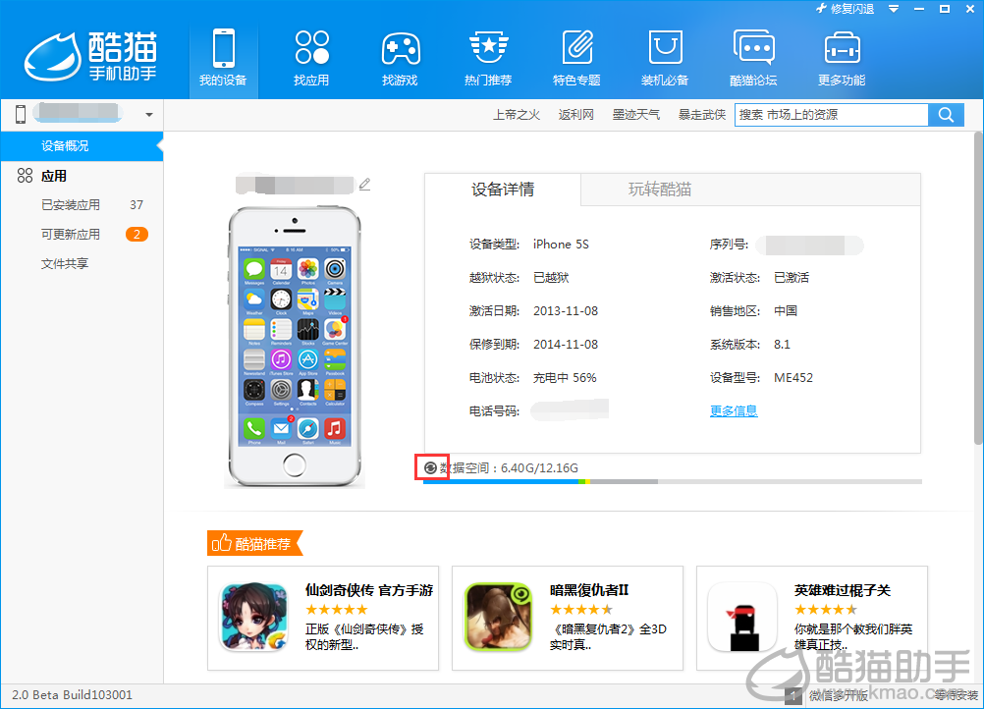
Task: Click the battery status 充电中 56%
Action: 565,378
